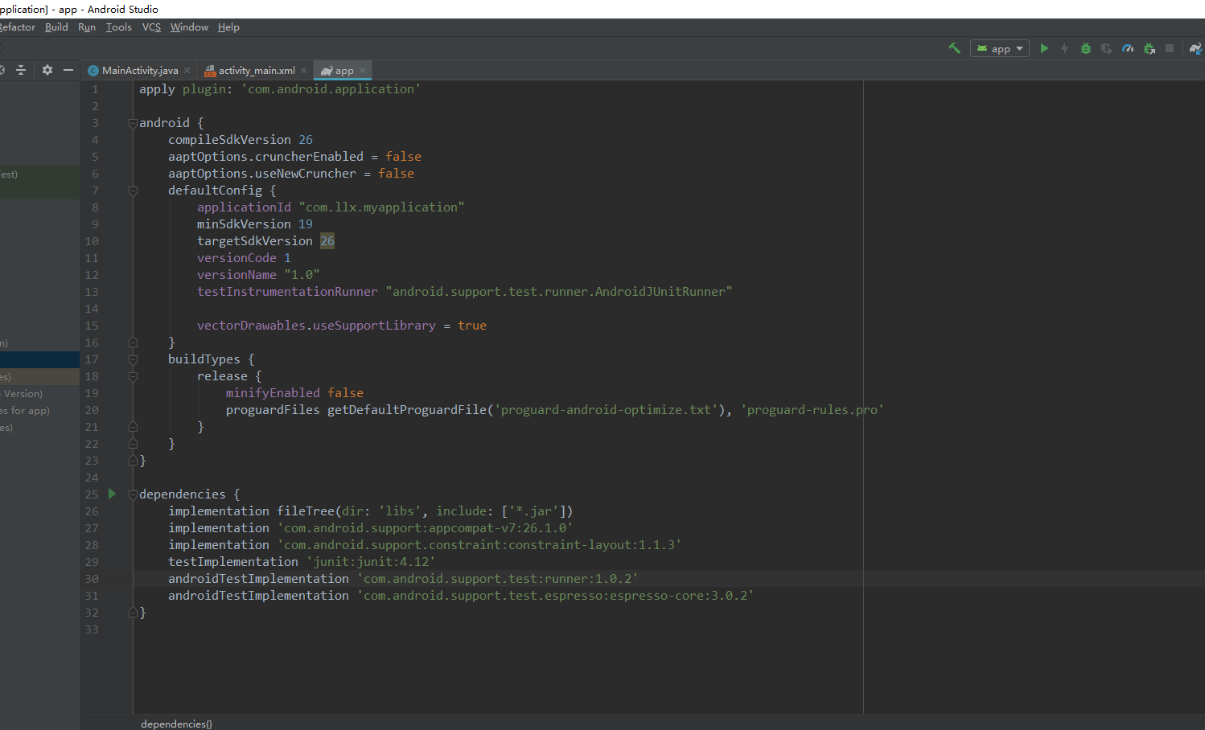1205x730 pixels.
Task: Click fold end marker on line 16
Action: [x=133, y=342]
